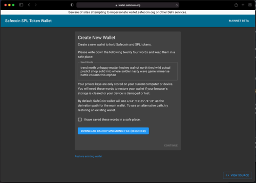Open the privacy shield icon
This screenshot has height=183, width=256.
tap(72, 5)
